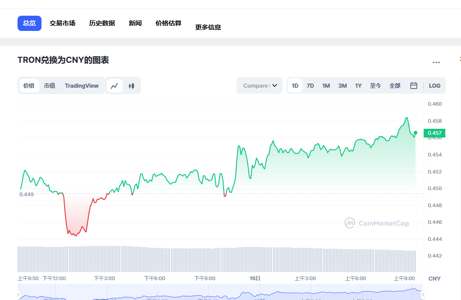461x300 pixels.
Task: Open the 交易市场 tab
Action: 62,23
